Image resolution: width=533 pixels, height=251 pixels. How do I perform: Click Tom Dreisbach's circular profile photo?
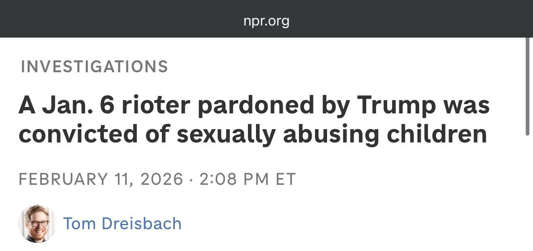[x=37, y=224]
